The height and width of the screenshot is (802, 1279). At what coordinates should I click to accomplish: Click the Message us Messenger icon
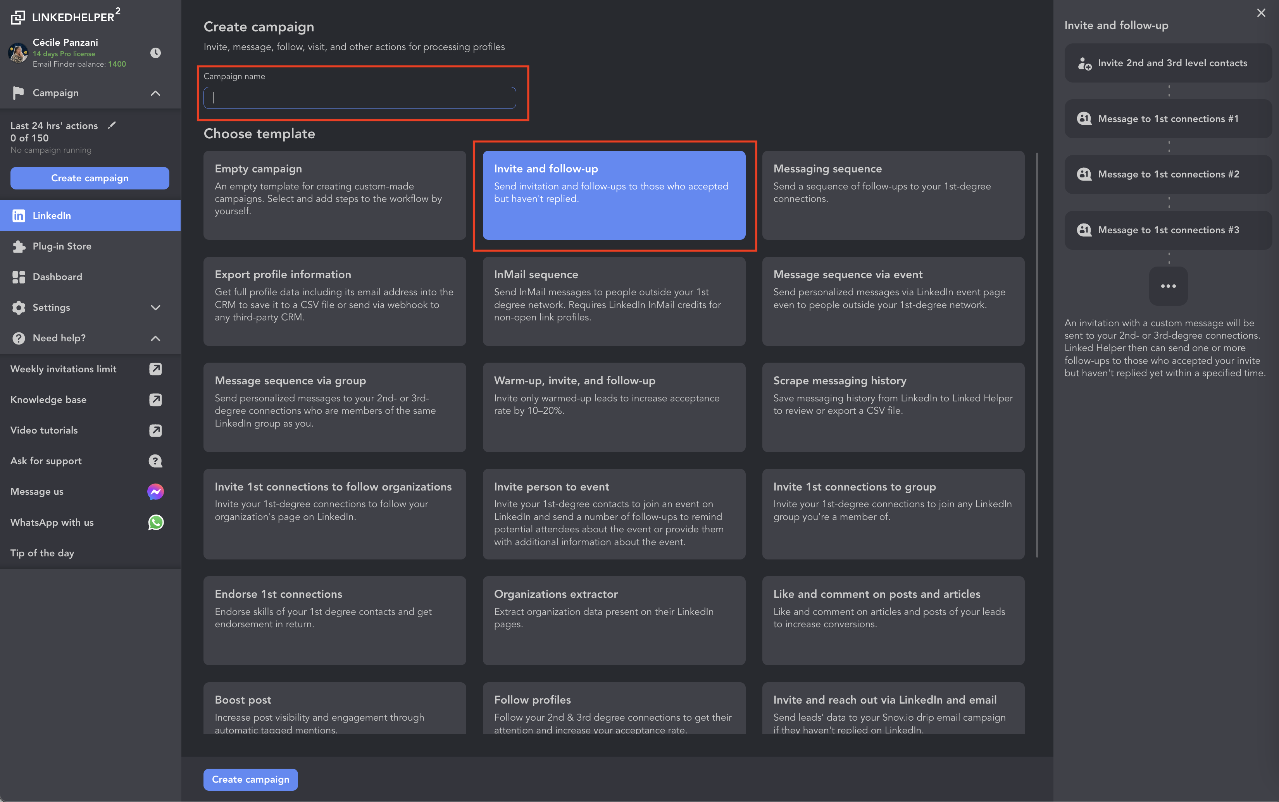click(155, 490)
